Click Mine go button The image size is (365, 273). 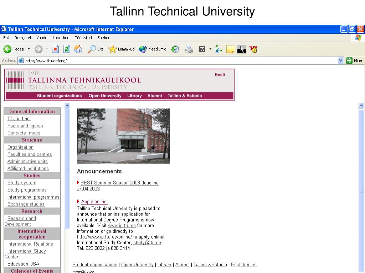pyautogui.click(x=354, y=60)
